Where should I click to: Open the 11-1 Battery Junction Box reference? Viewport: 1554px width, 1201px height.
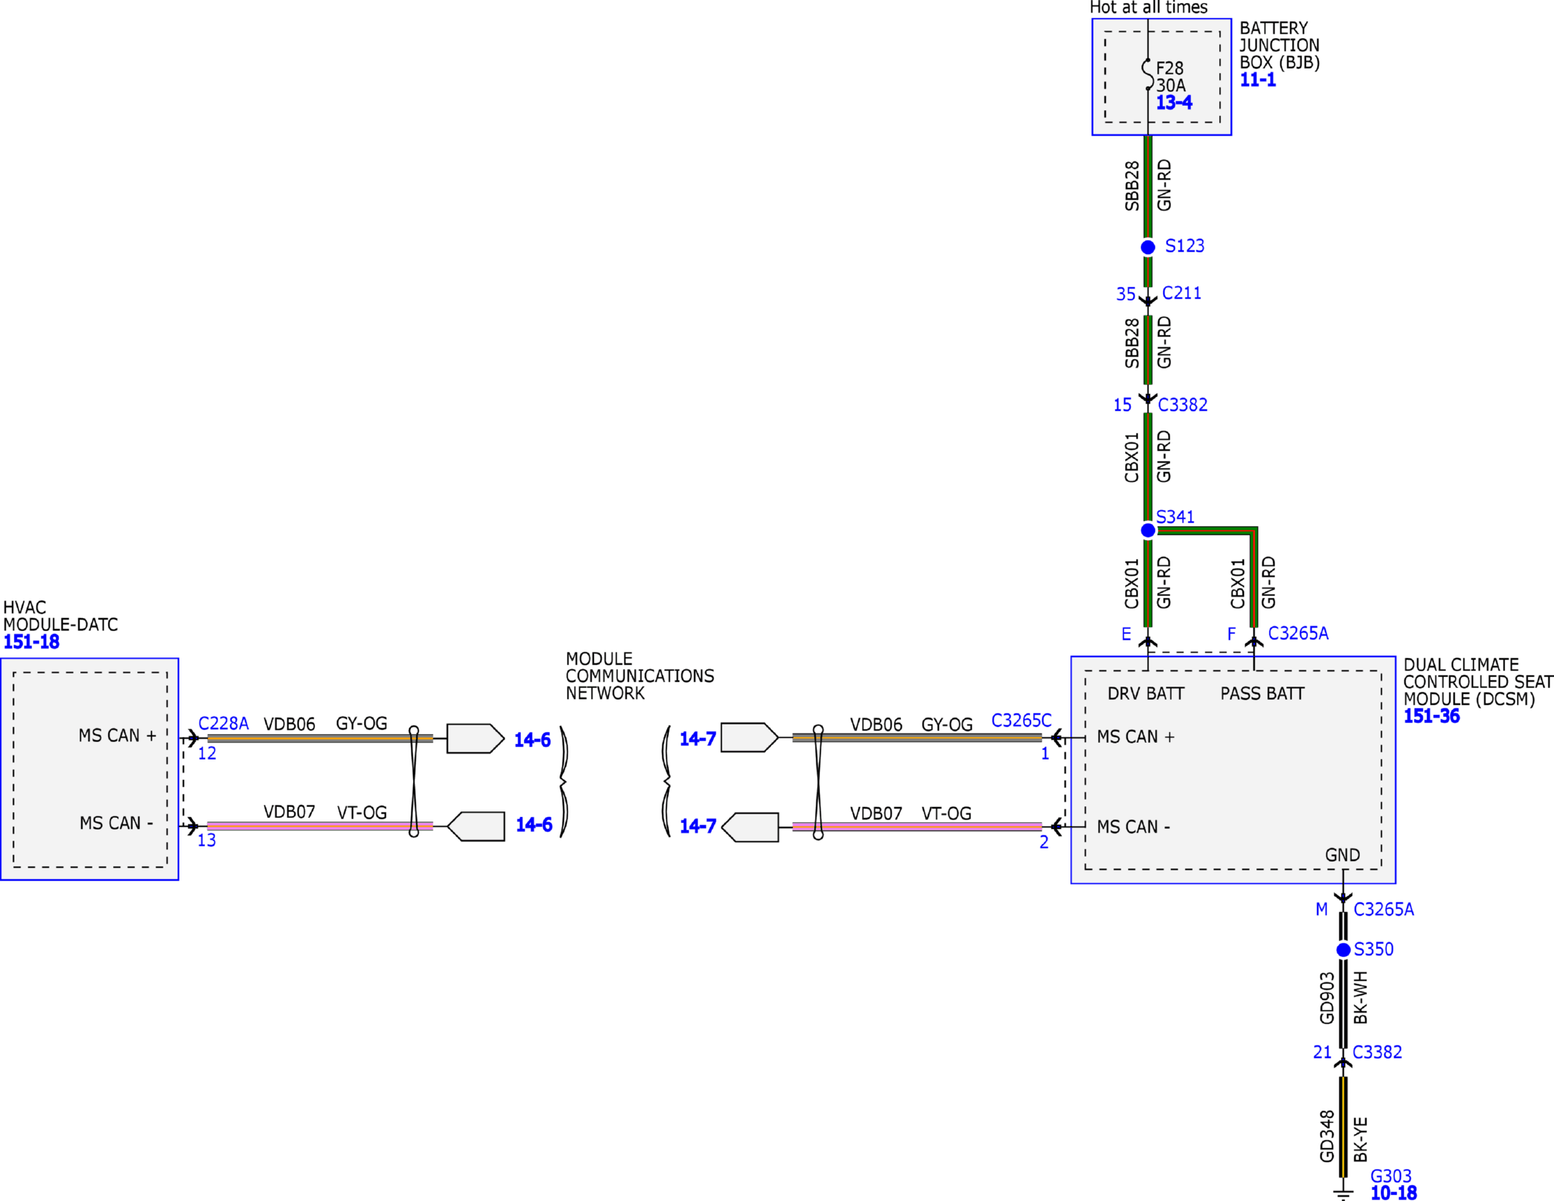point(1258,80)
